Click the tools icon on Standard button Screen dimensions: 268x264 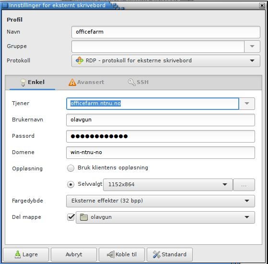[156, 254]
